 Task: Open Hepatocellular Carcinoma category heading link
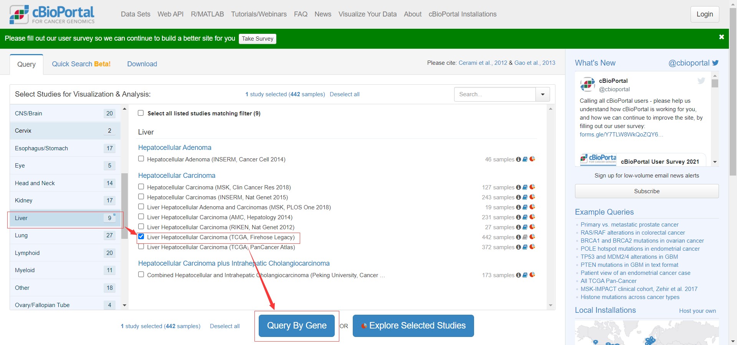click(x=177, y=176)
